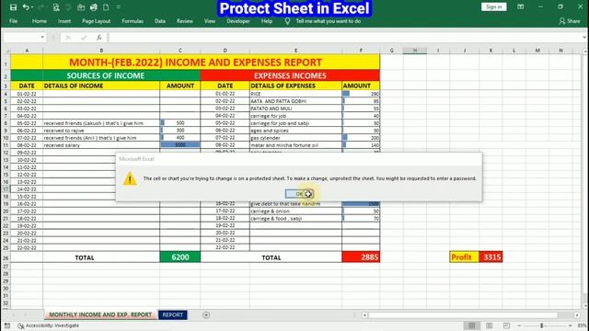Click the 85% zoom level value
This screenshot has width=589, height=331.
583,325
